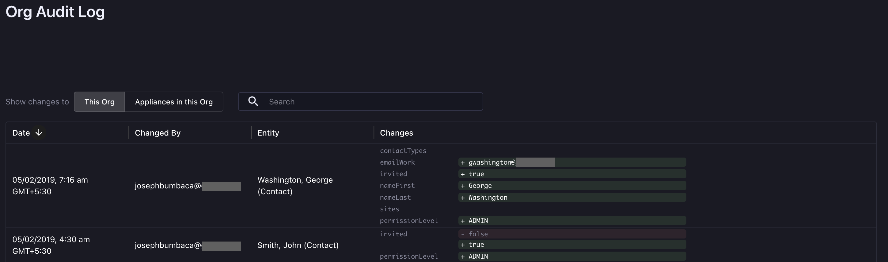The image size is (888, 262).
Task: Click the emailWork field label
Action: pos(397,162)
